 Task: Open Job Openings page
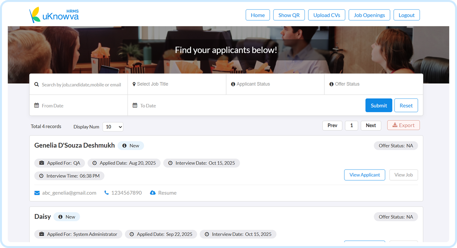coord(369,15)
